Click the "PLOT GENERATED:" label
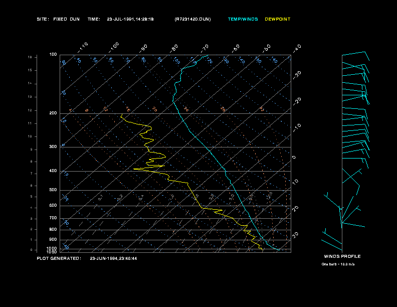 tap(59, 258)
